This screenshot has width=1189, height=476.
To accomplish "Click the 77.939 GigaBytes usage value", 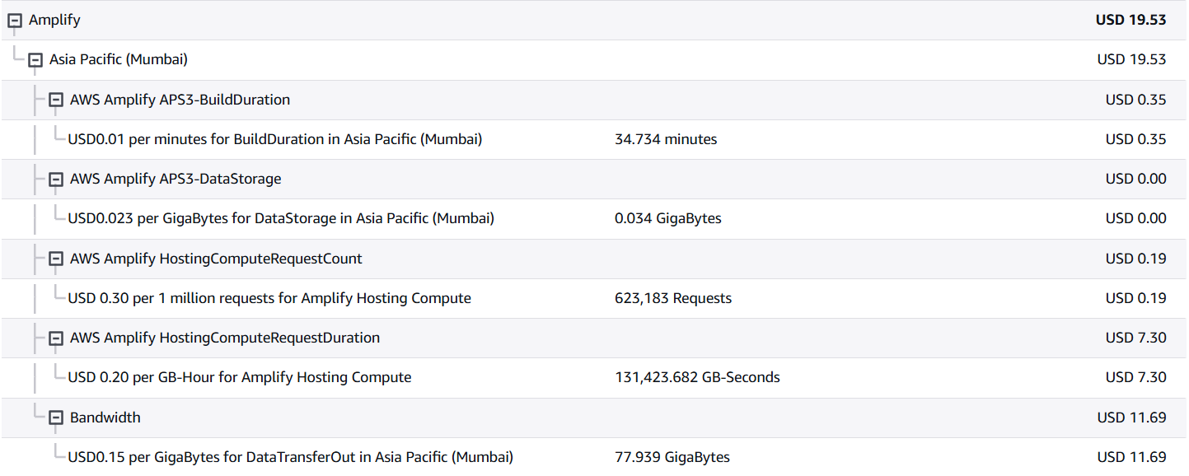I will tap(672, 457).
